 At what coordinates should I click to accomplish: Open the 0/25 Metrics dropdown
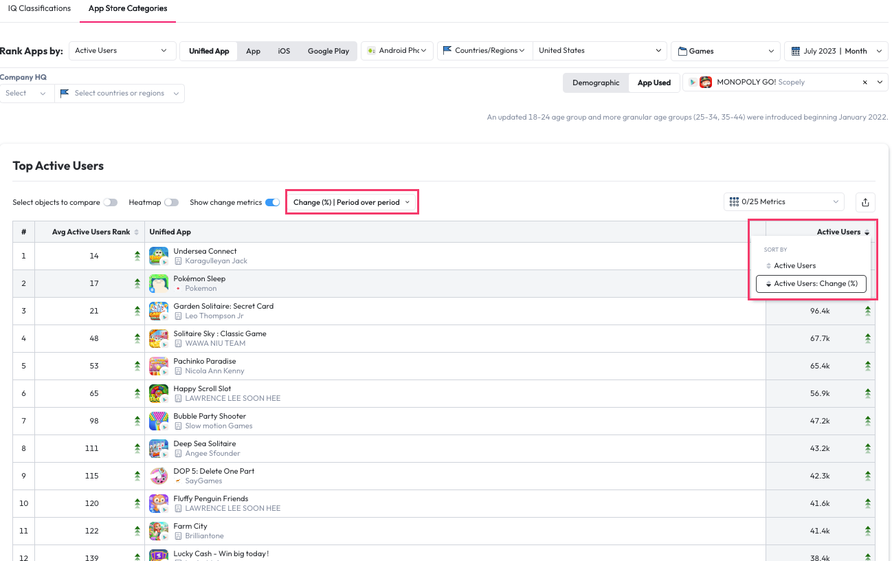pos(784,202)
